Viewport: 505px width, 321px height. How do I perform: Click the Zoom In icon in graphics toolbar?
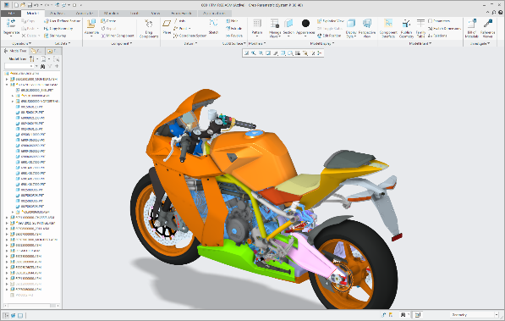click(x=254, y=53)
